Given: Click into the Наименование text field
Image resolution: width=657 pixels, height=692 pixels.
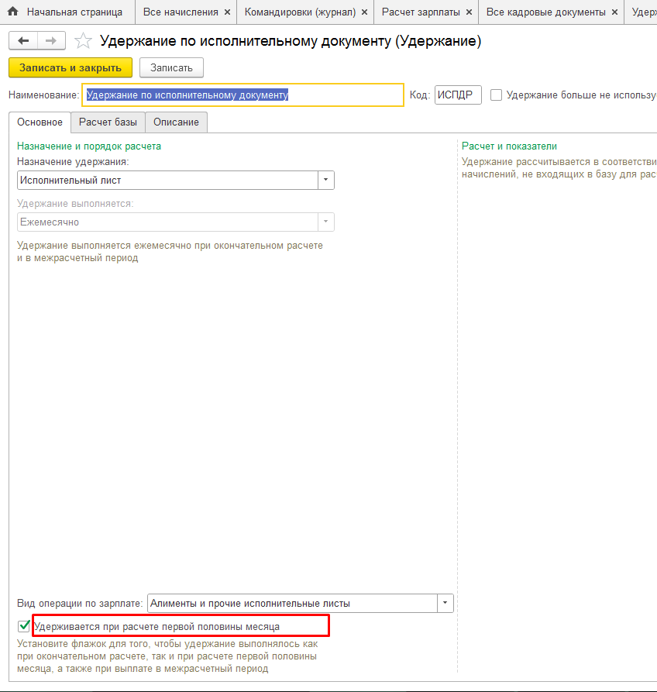Looking at the screenshot, I should pos(243,95).
